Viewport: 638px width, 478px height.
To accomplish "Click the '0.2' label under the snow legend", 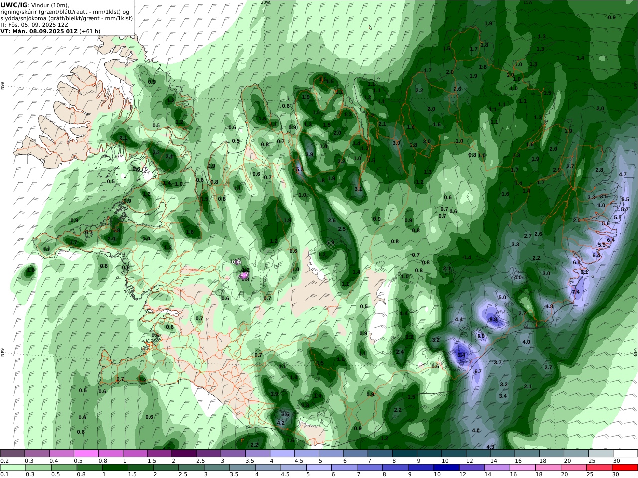I will click(4, 461).
